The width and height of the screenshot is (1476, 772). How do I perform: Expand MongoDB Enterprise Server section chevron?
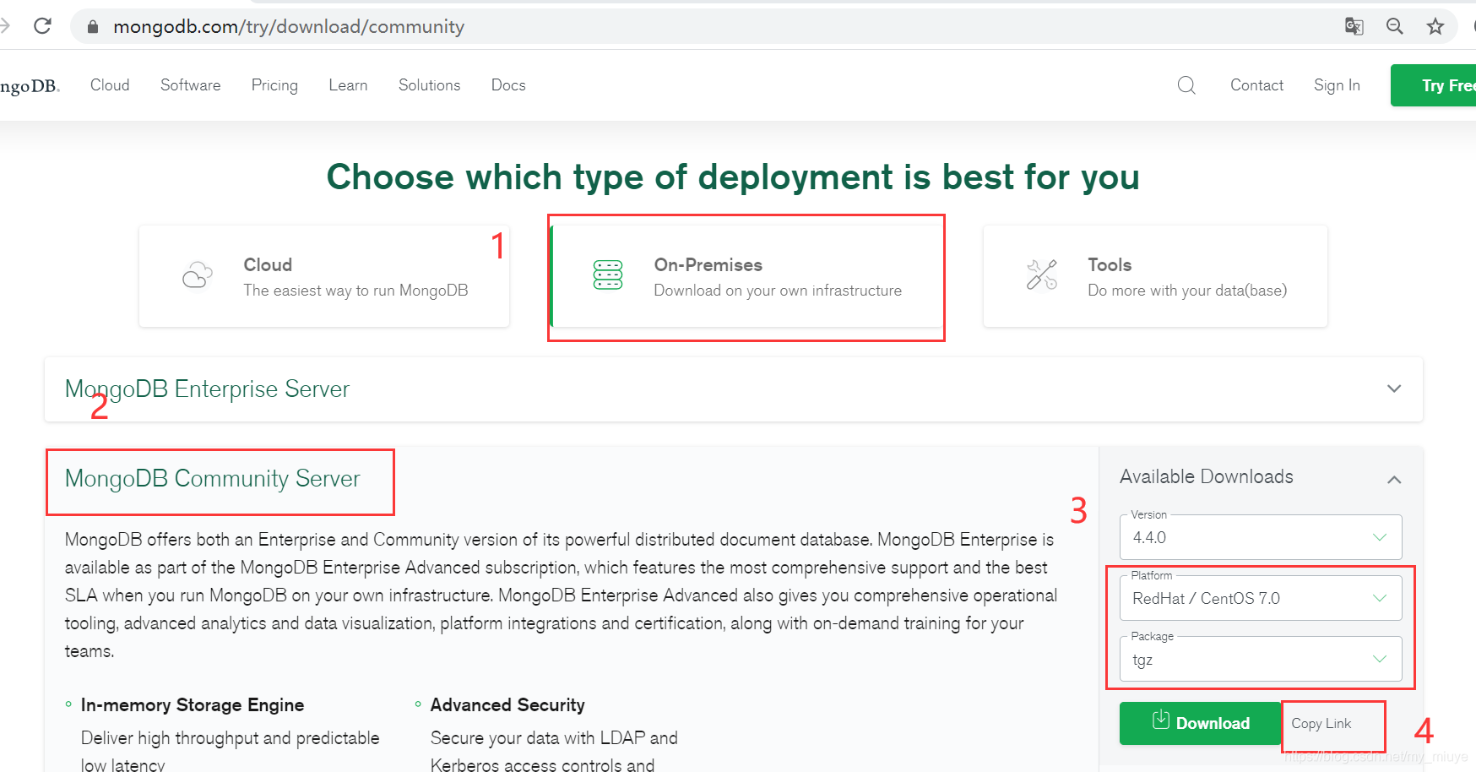click(x=1394, y=389)
